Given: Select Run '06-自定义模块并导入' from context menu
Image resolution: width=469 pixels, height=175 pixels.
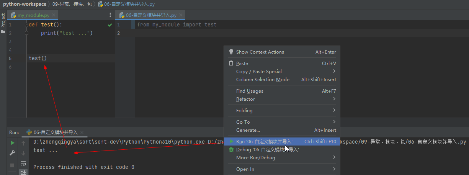Looking at the screenshot, I should tap(264, 142).
